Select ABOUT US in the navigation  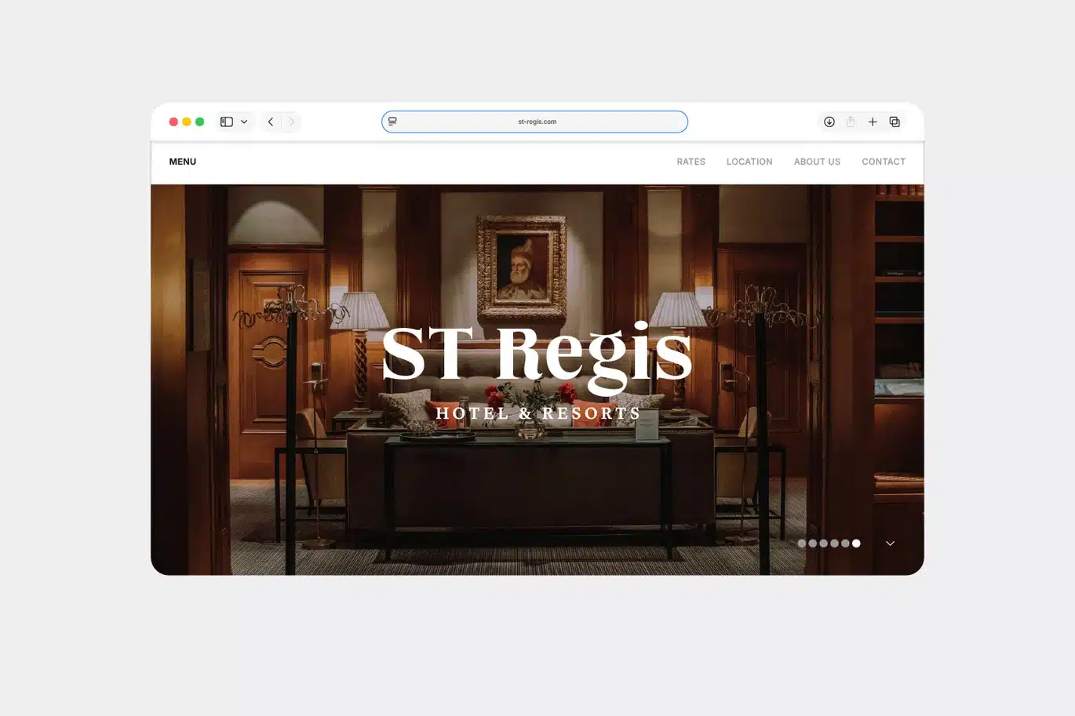[817, 162]
